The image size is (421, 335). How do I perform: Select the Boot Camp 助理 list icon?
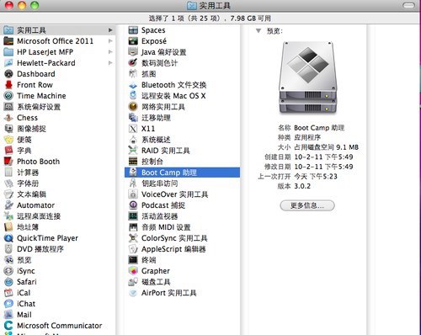(133, 173)
